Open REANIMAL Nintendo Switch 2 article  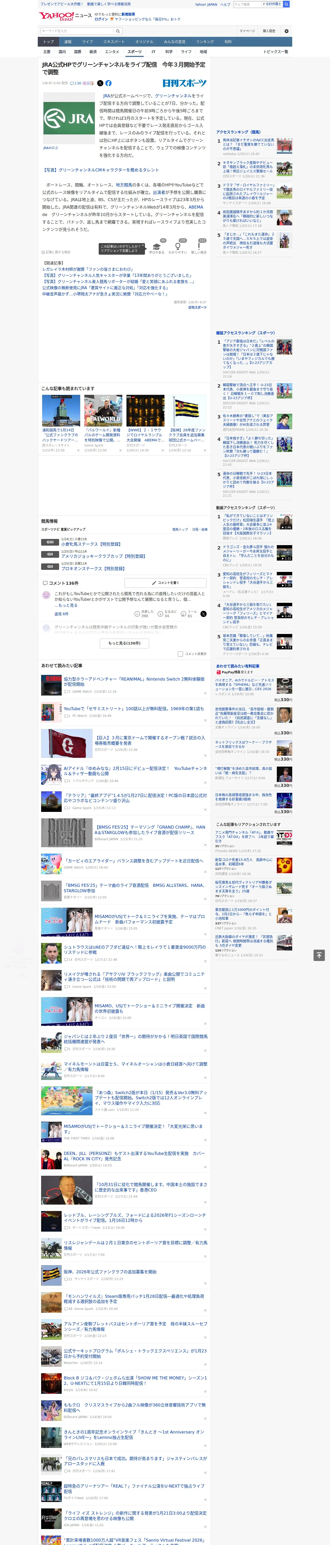134,681
